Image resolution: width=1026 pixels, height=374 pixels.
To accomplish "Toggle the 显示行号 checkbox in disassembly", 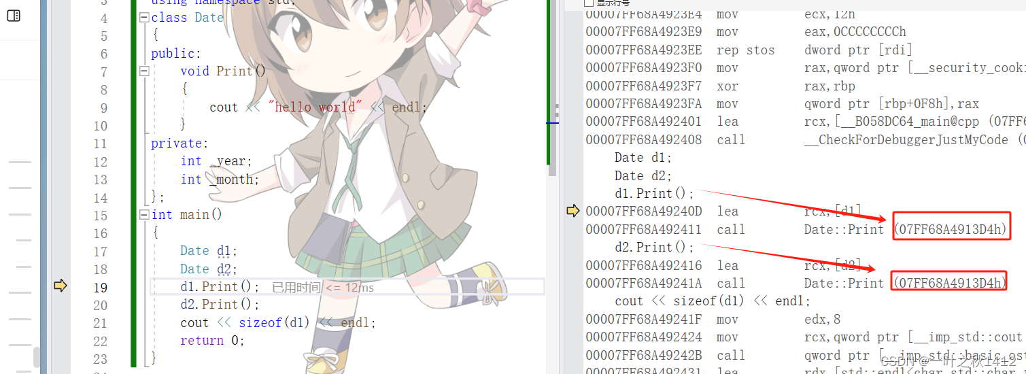I will pyautogui.click(x=589, y=3).
